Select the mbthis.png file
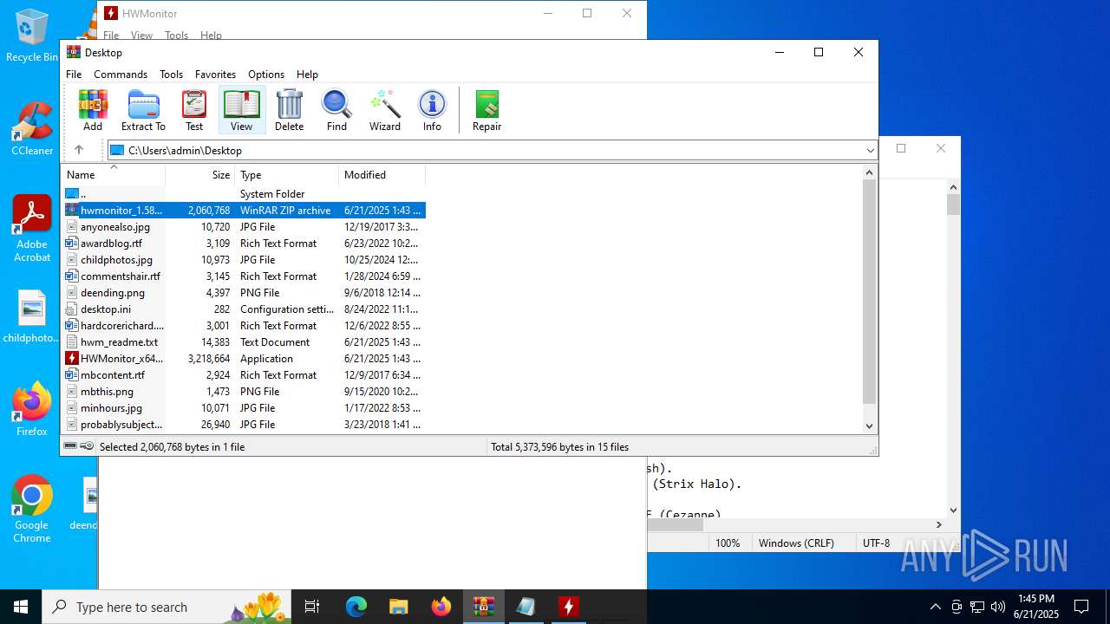The image size is (1110, 624). (244, 392)
